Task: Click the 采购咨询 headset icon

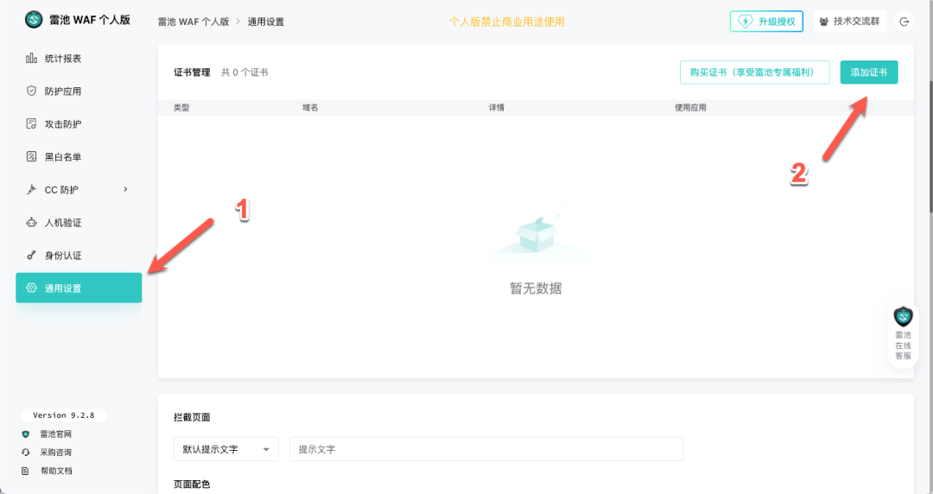Action: (x=26, y=453)
